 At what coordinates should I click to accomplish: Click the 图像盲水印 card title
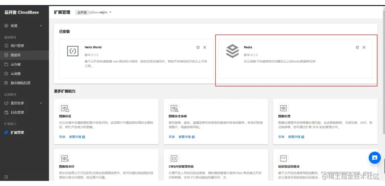[67, 167]
